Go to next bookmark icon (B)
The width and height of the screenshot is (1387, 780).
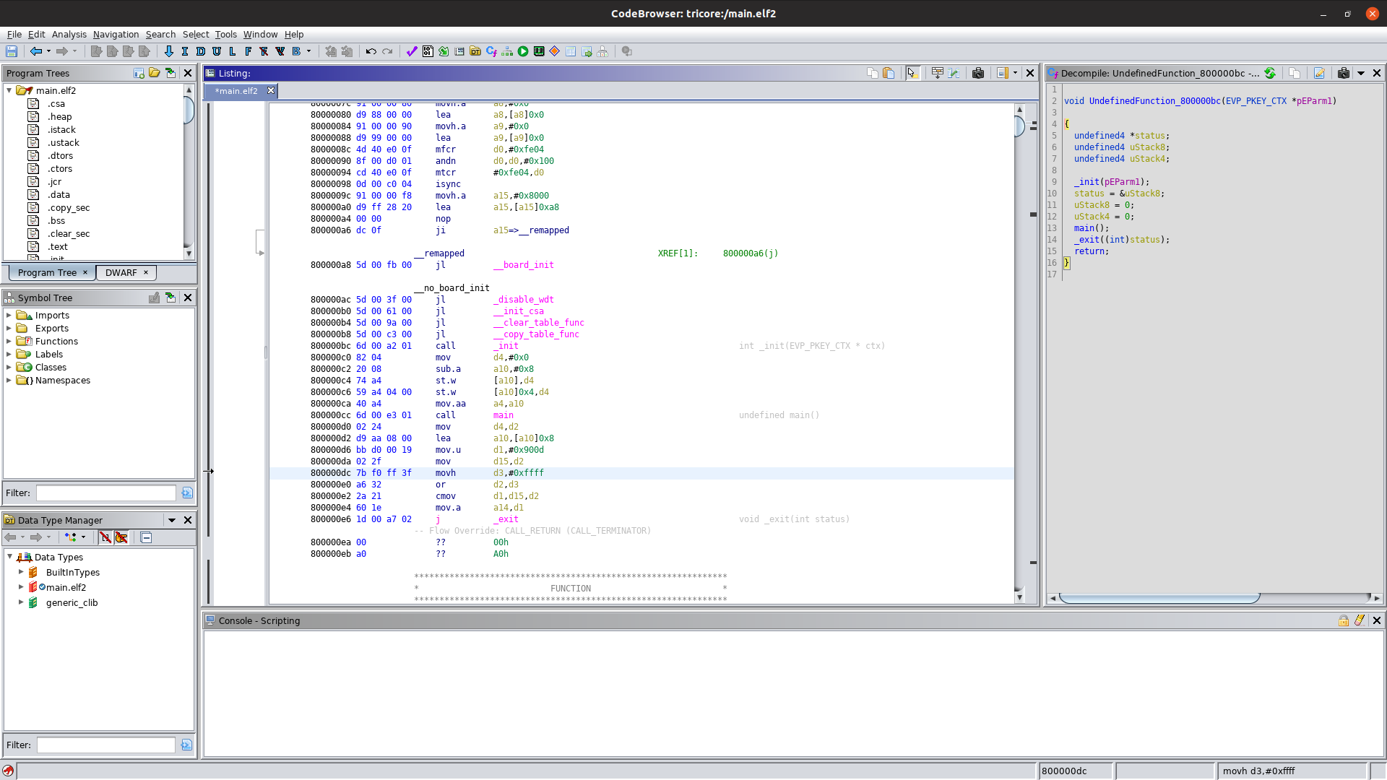coord(296,51)
